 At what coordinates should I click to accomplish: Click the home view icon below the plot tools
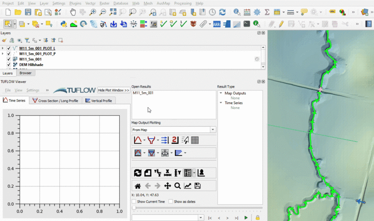tap(137, 186)
